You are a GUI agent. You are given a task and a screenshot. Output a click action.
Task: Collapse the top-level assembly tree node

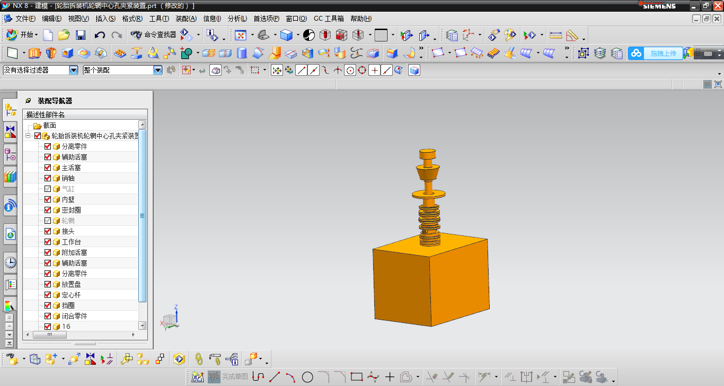tap(28, 136)
